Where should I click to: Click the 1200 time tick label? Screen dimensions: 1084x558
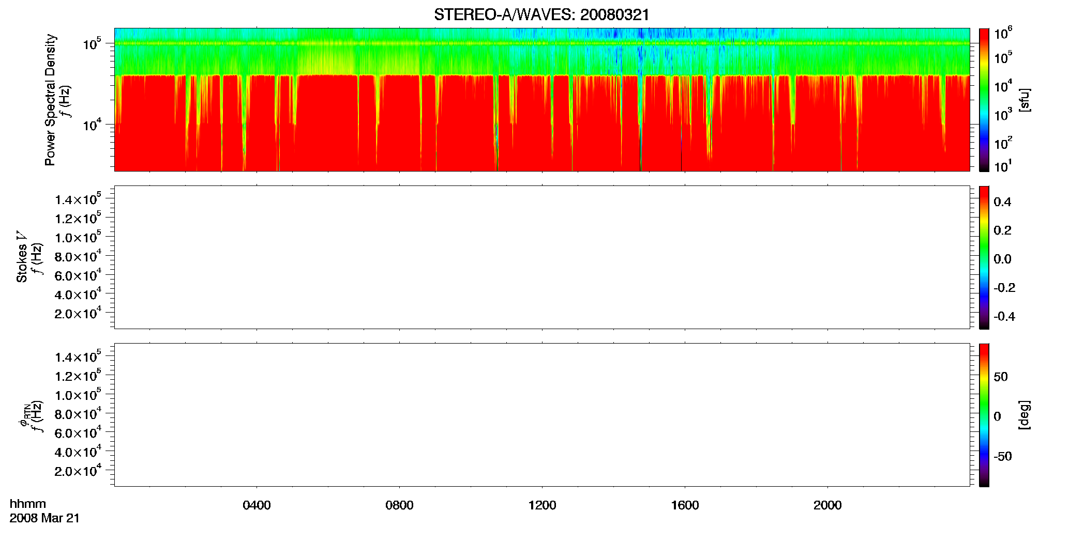pyautogui.click(x=542, y=505)
